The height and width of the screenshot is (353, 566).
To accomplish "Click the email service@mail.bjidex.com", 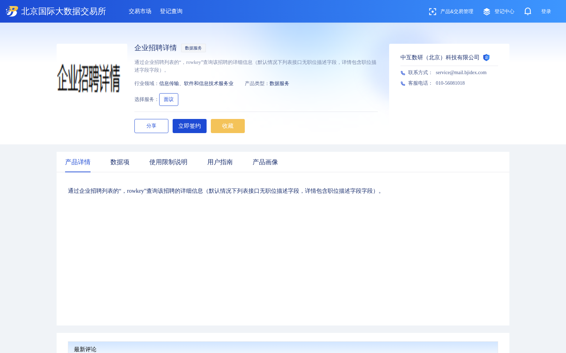I will click(x=461, y=72).
